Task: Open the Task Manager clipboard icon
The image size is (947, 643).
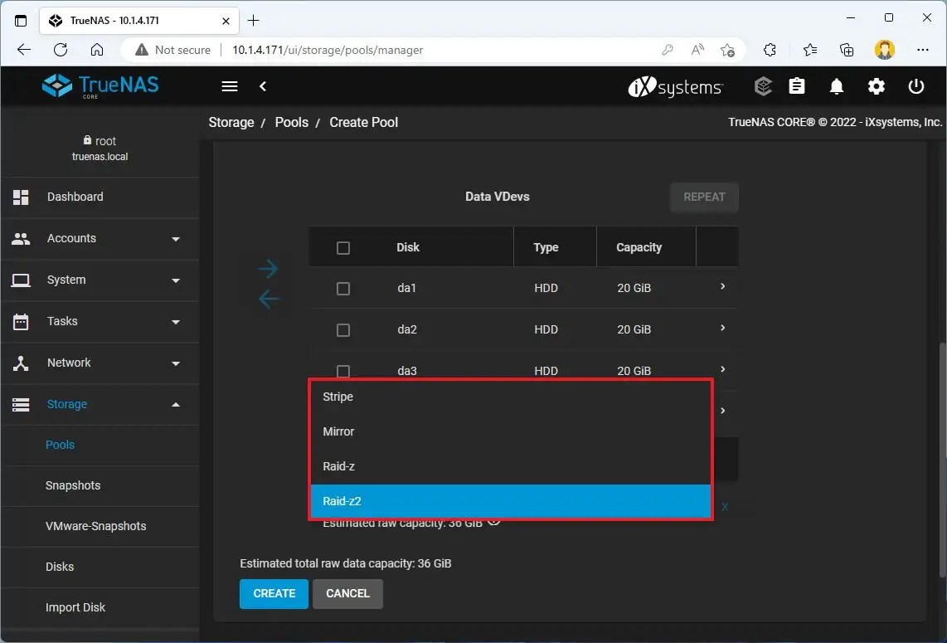Action: tap(797, 85)
